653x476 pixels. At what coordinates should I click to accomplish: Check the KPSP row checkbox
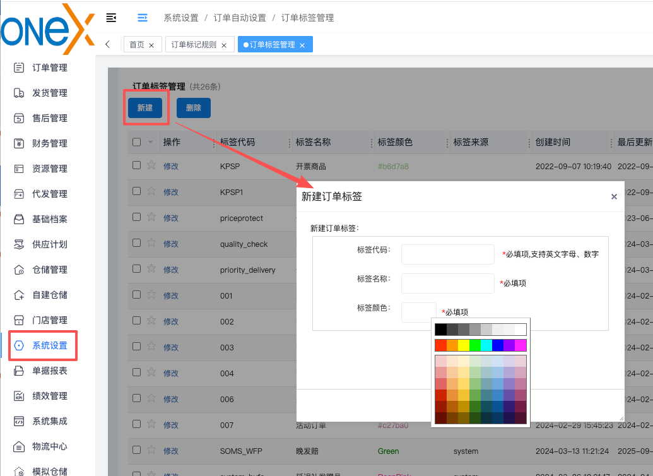click(x=137, y=165)
